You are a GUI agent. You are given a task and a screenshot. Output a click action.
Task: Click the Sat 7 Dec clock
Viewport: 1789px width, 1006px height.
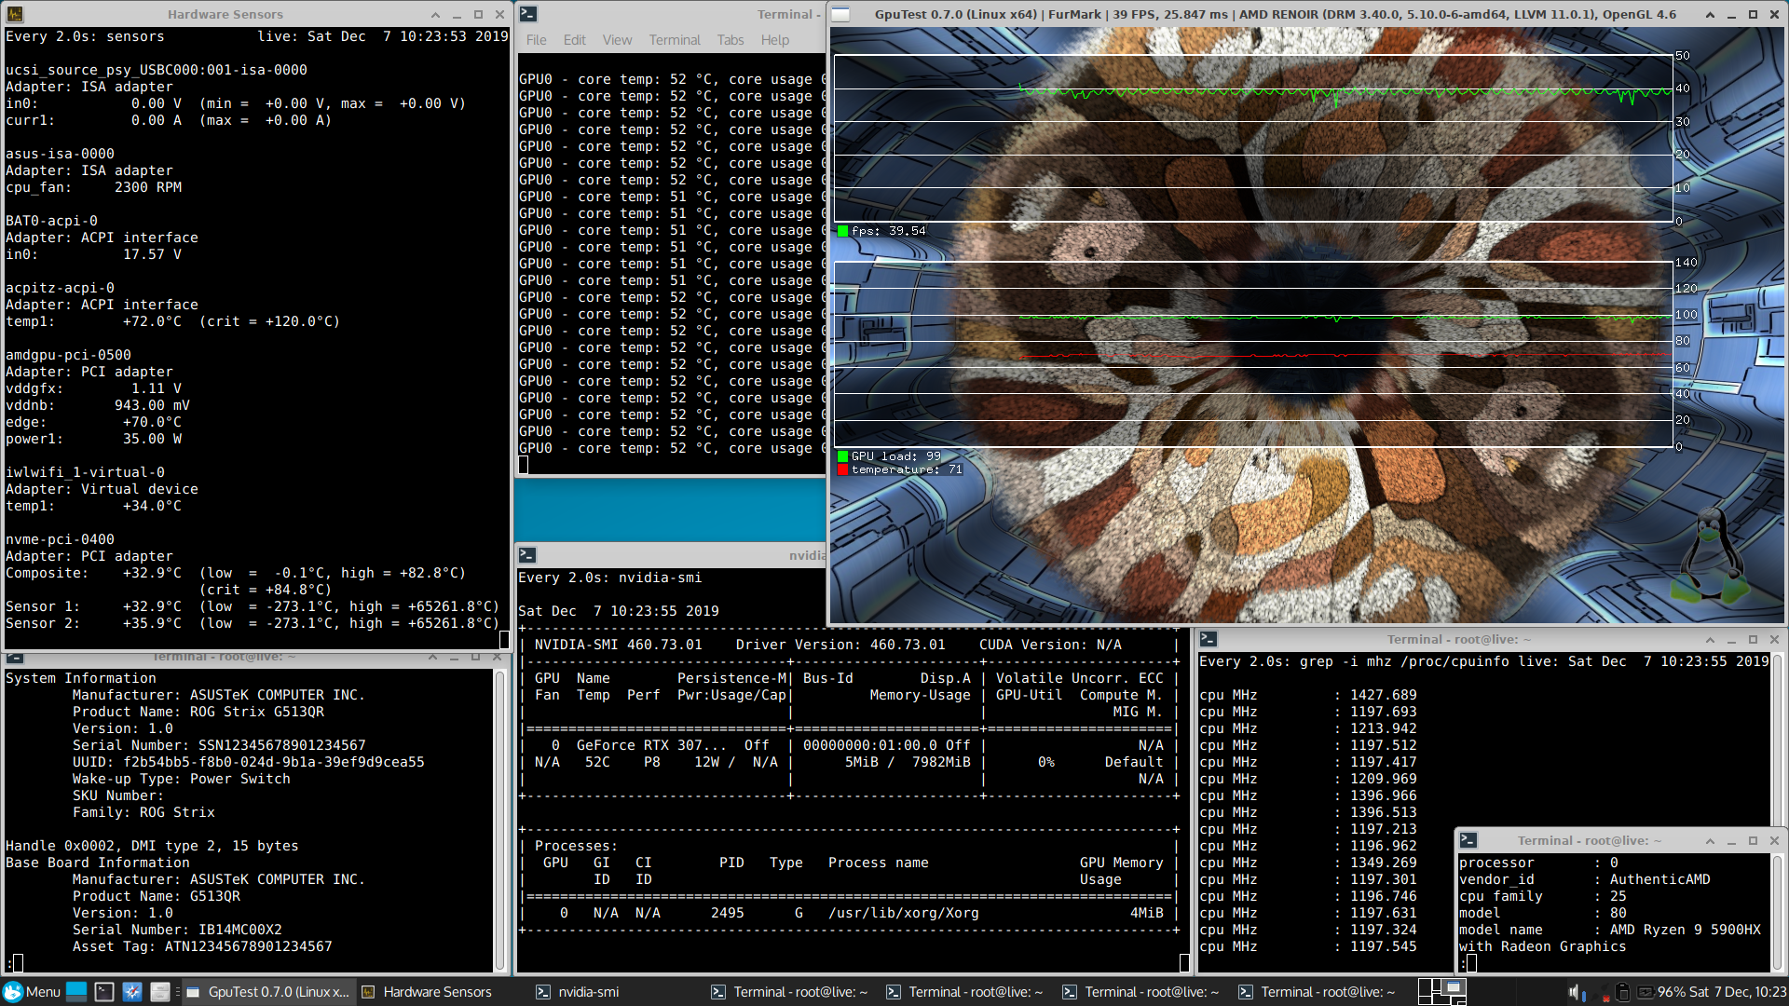[x=1737, y=992]
